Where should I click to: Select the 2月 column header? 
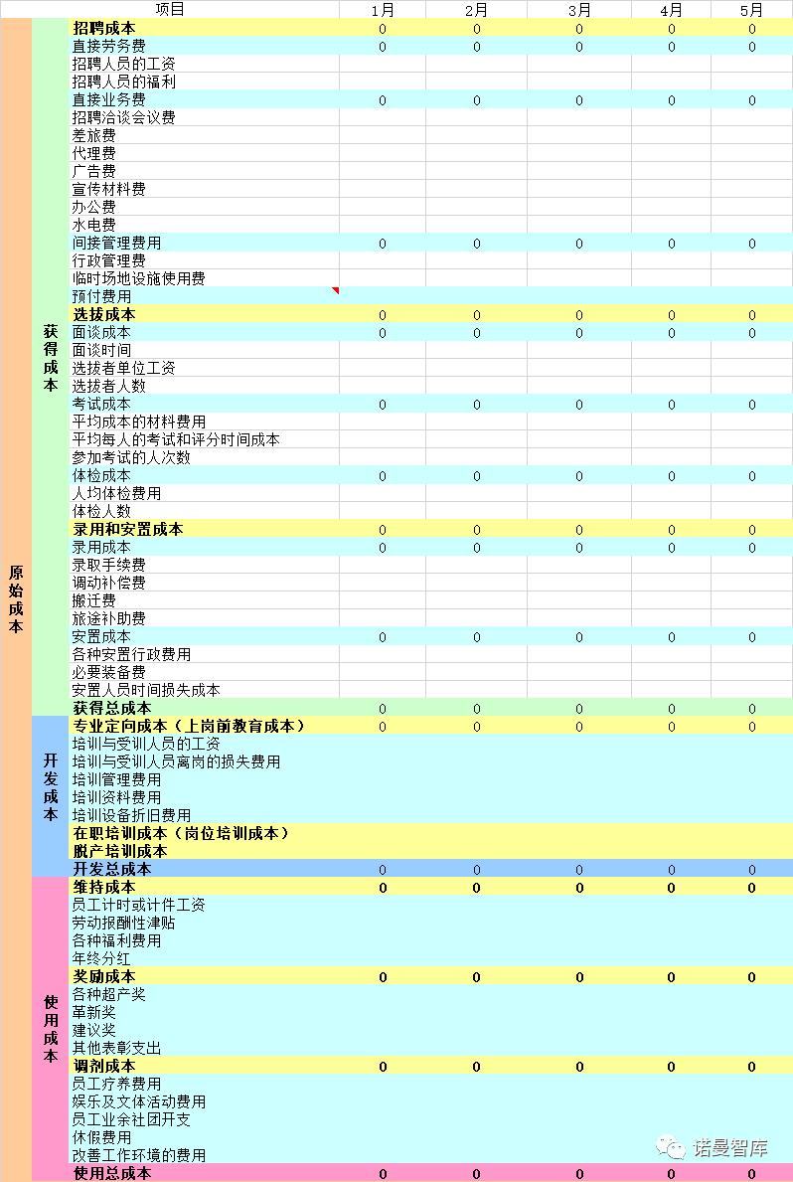tap(476, 9)
